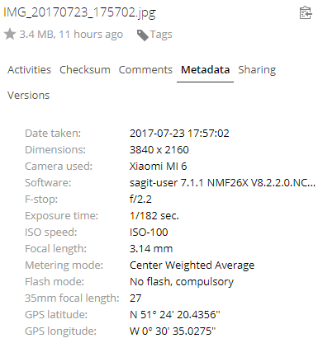Click the favorite star icon
The width and height of the screenshot is (318, 343).
click(x=10, y=35)
